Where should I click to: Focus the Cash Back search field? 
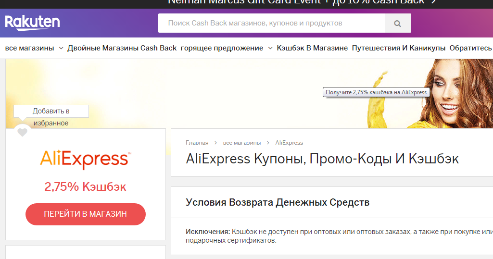coord(271,23)
